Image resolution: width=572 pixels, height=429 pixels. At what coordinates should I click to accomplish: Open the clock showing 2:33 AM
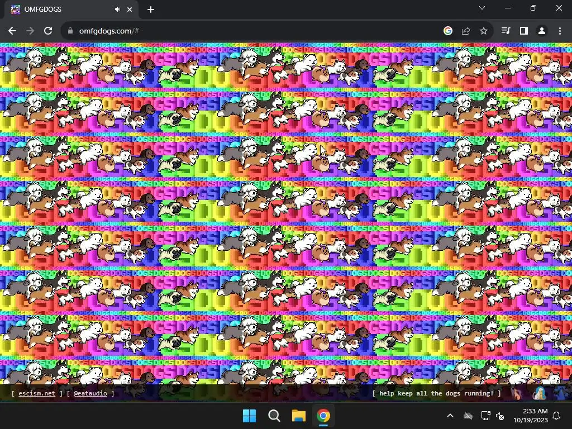[x=531, y=416]
